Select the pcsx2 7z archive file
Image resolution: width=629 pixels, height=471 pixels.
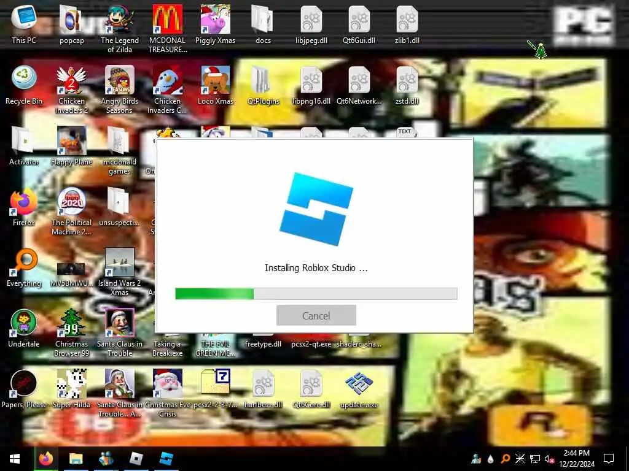pos(216,389)
